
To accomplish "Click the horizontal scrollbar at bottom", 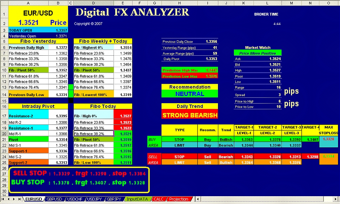I will point(265,199).
